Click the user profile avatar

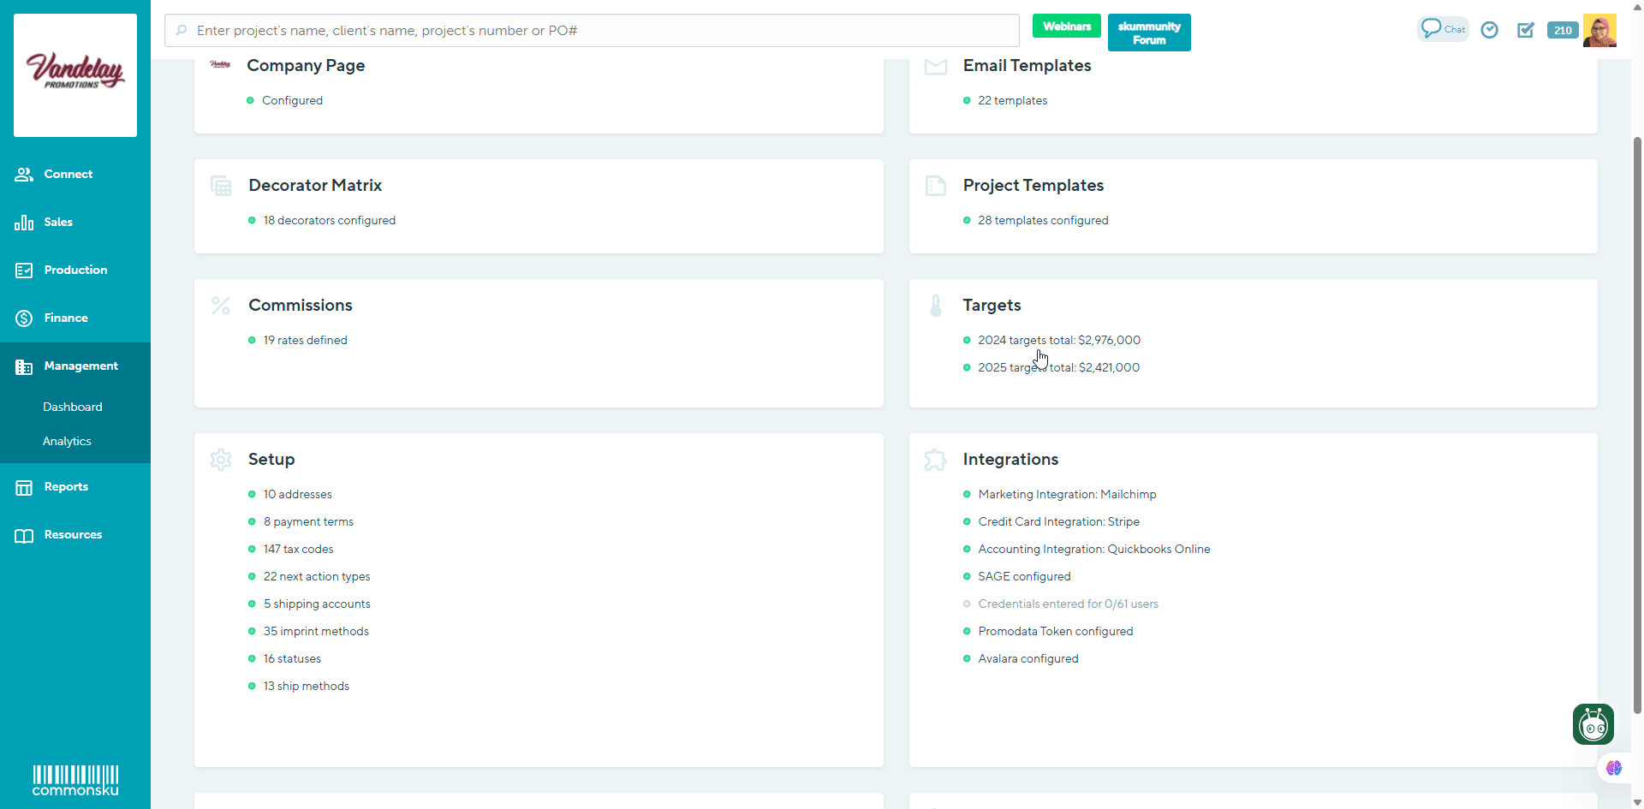pos(1599,30)
